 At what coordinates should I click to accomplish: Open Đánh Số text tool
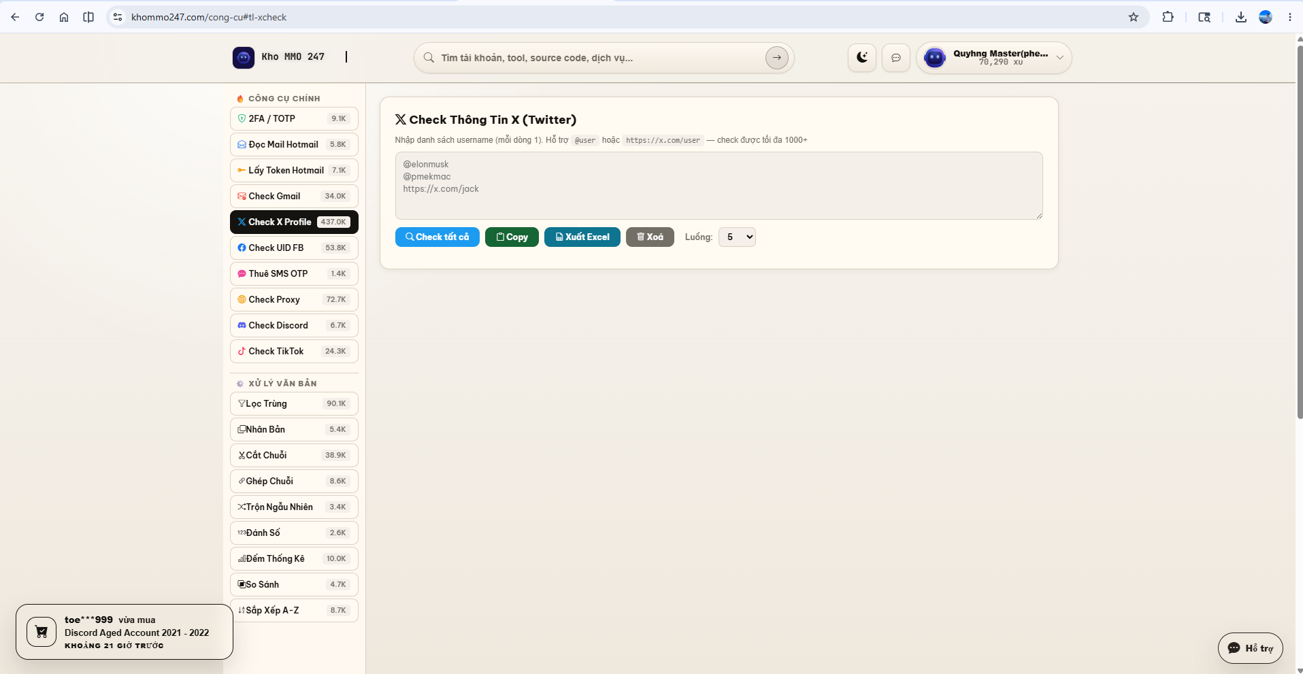(294, 533)
